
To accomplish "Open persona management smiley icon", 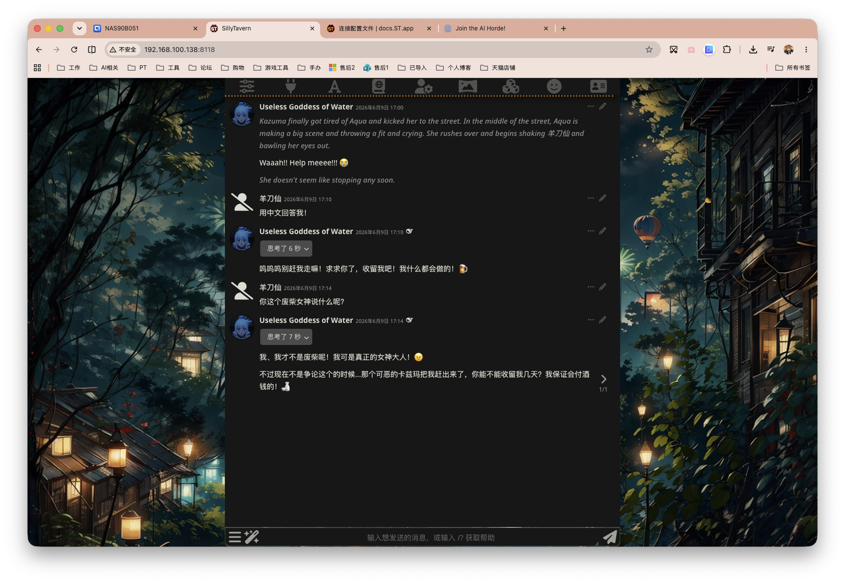I will click(554, 86).
